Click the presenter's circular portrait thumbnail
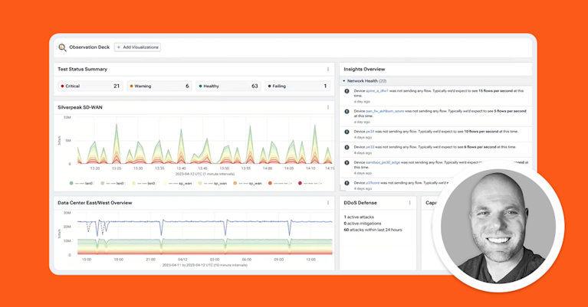 coord(498,226)
